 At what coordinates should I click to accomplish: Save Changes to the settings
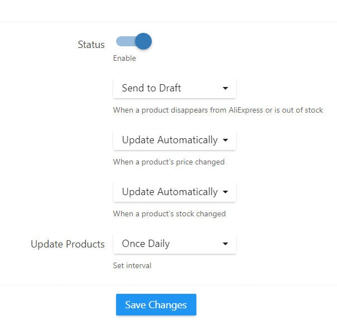[156, 305]
